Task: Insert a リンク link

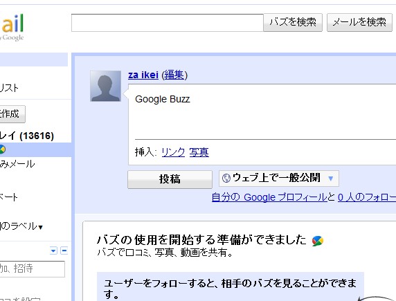Action: [x=173, y=152]
